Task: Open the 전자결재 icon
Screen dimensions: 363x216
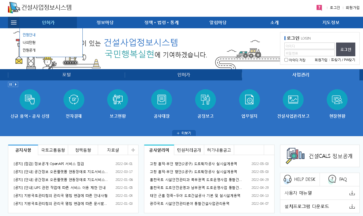Action: pyautogui.click(x=74, y=100)
